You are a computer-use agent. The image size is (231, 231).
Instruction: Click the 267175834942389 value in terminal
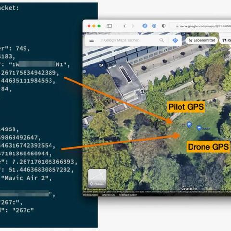click(x=28, y=73)
